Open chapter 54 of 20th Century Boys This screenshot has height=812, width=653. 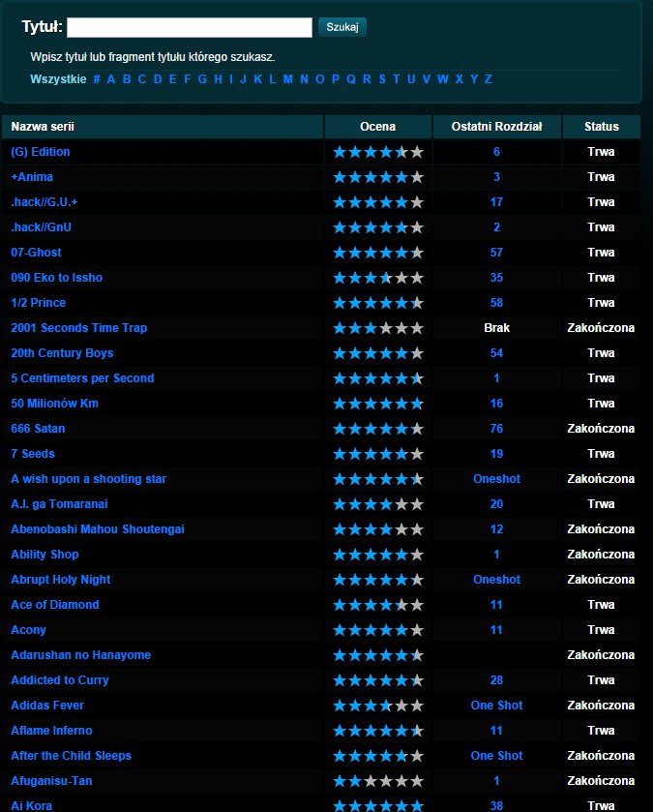coord(496,353)
